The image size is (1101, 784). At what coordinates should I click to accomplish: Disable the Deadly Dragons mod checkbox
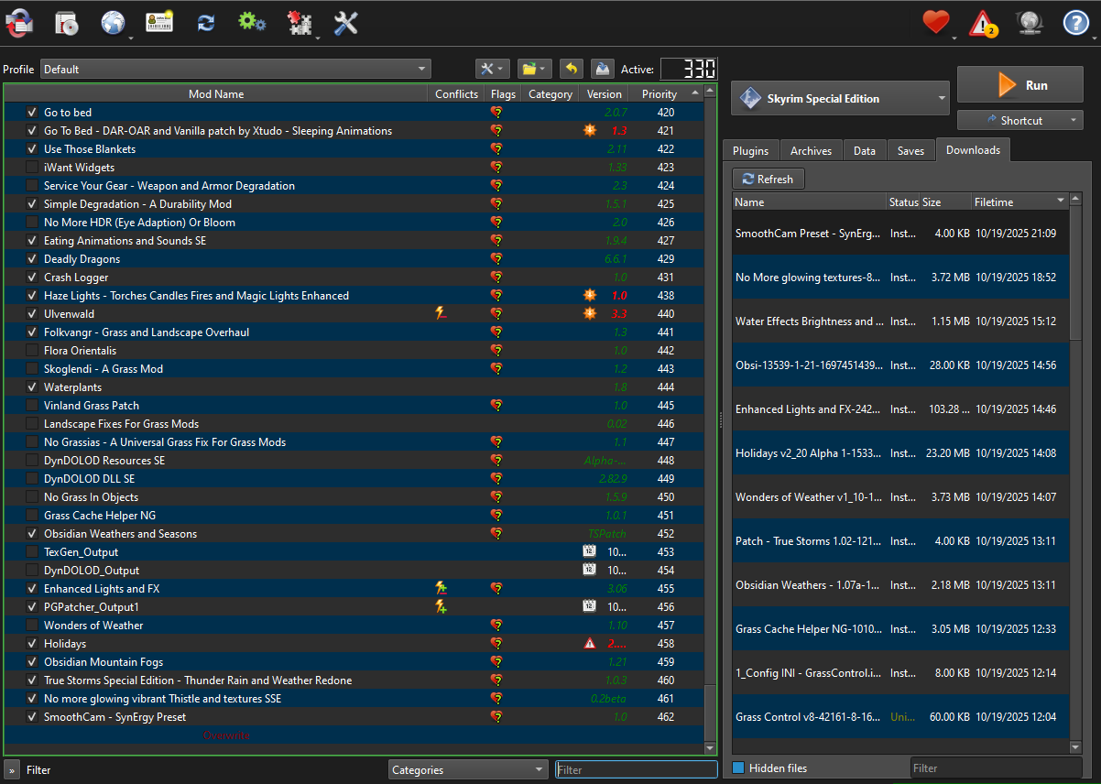pos(32,259)
